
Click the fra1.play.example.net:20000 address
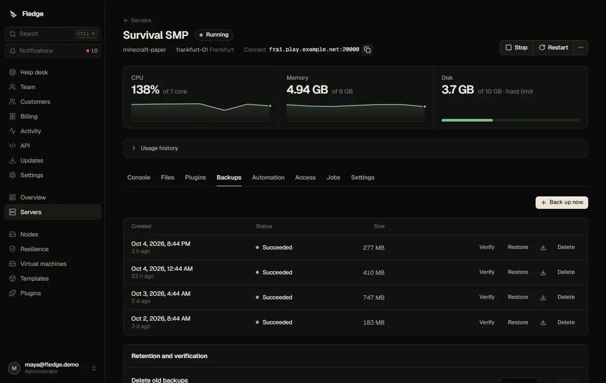point(314,50)
